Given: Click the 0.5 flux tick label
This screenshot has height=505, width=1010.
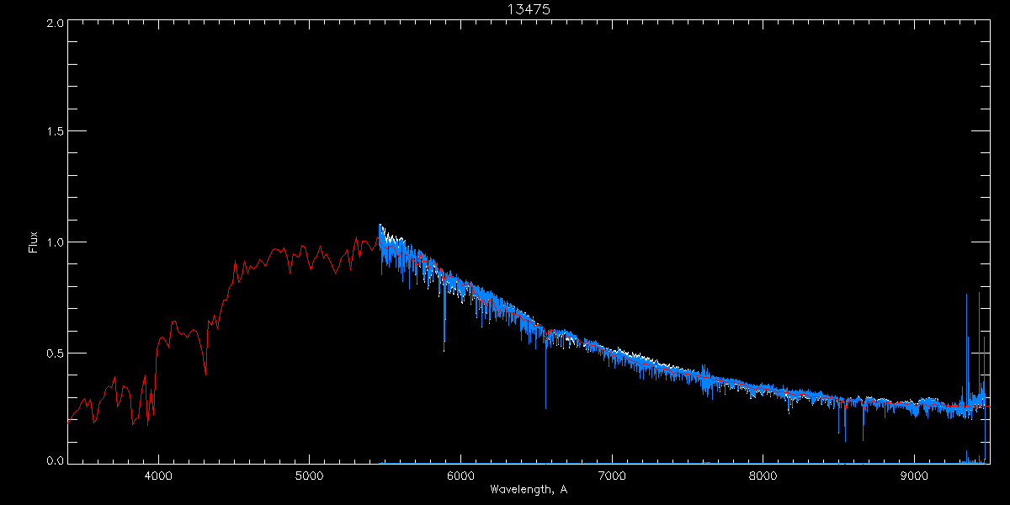Looking at the screenshot, I should click(53, 353).
